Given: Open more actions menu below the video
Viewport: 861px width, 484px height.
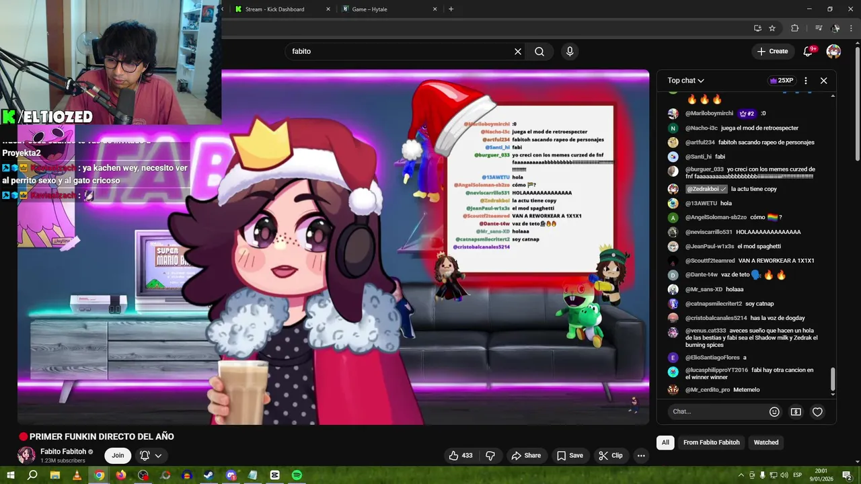Looking at the screenshot, I should click(x=641, y=455).
